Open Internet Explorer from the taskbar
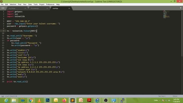 tap(6, 100)
